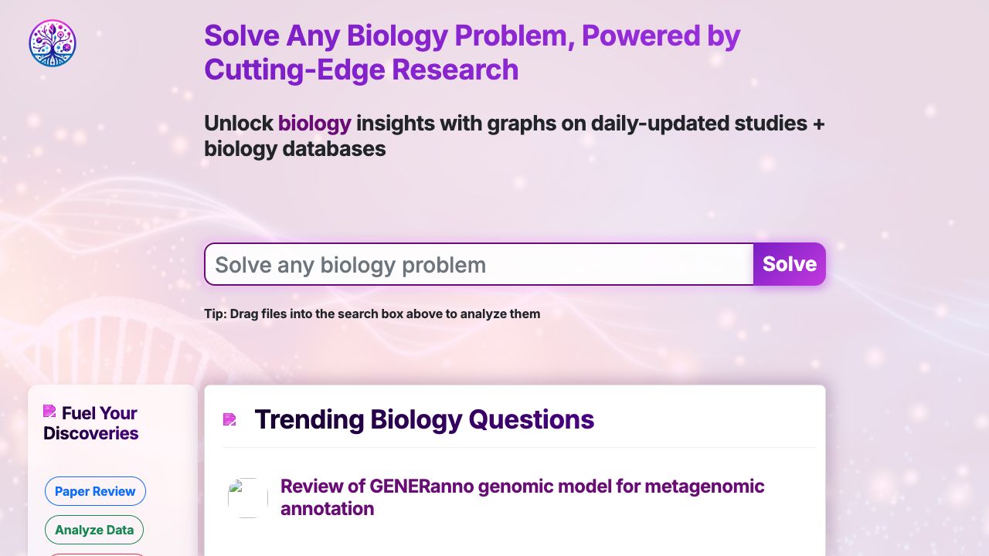This screenshot has height=556, width=989.
Task: Click the tree logo in the top-left corner
Action: tap(53, 43)
